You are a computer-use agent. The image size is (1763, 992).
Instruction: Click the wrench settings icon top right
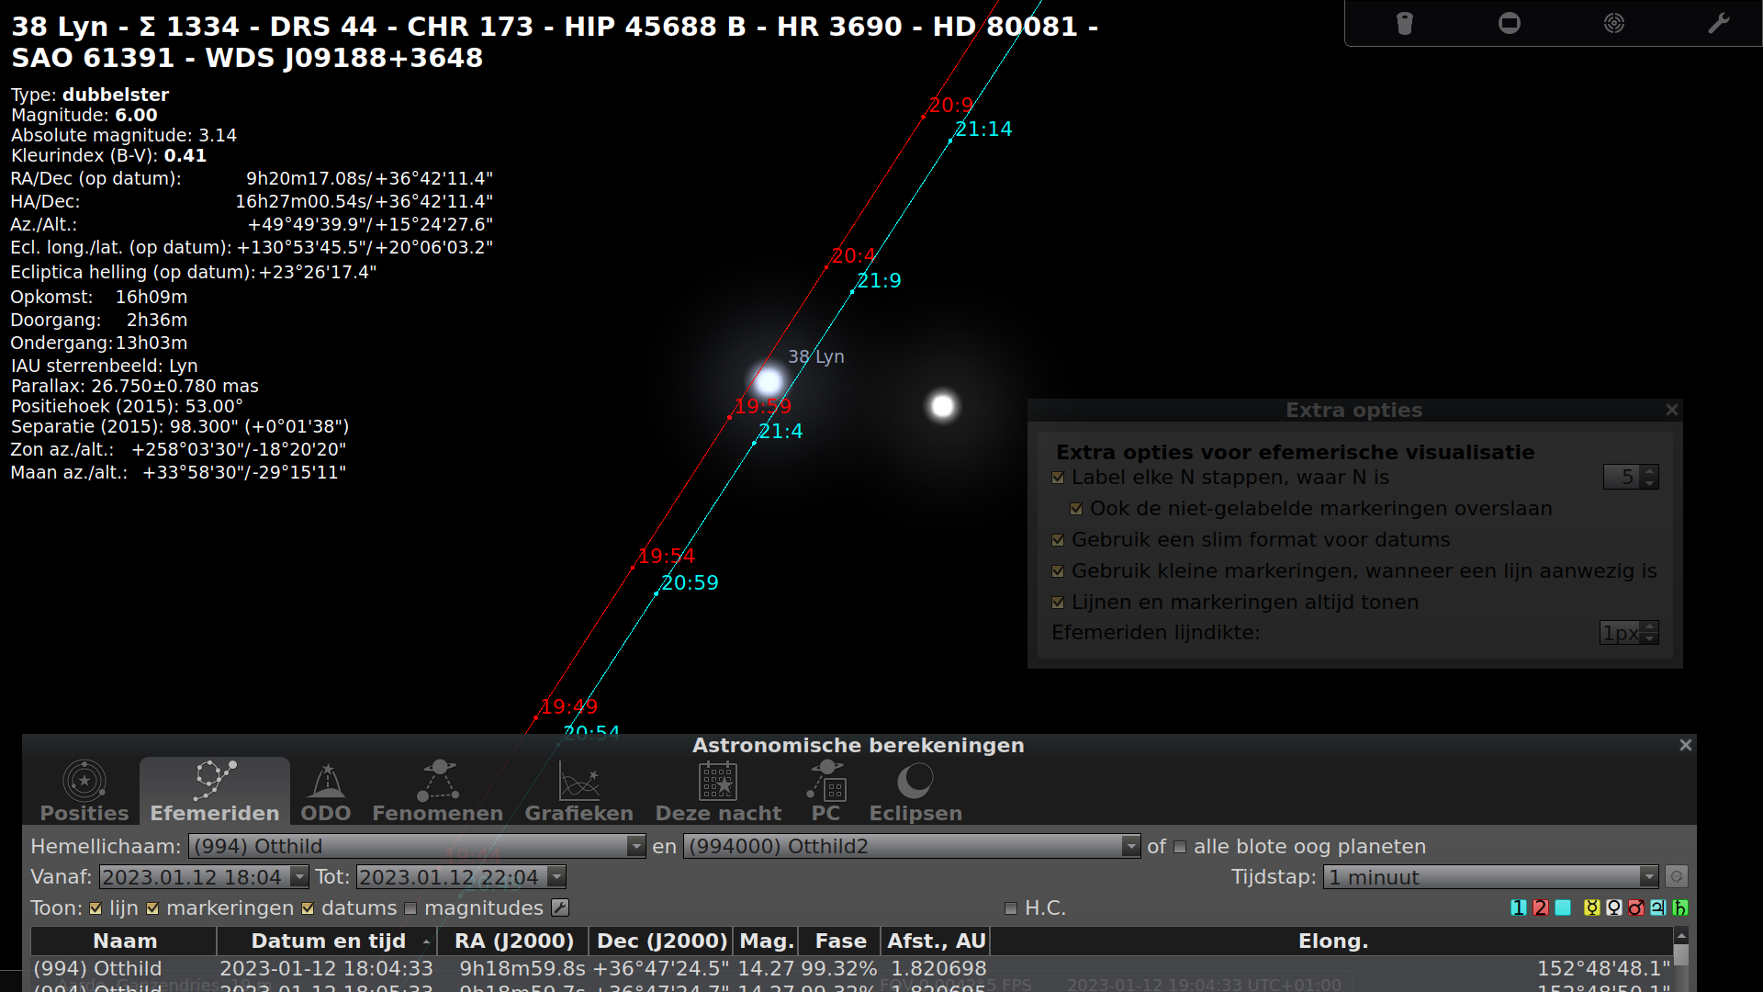tap(1719, 23)
